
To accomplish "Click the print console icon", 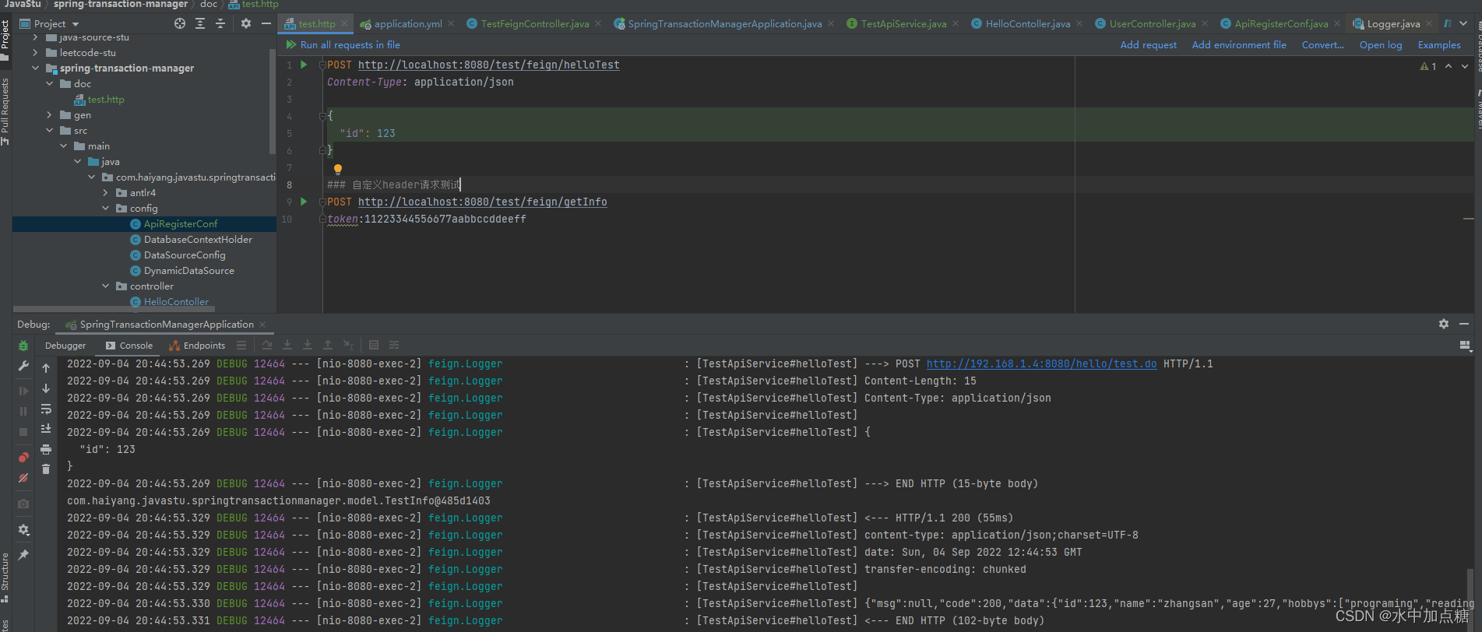I will point(46,449).
